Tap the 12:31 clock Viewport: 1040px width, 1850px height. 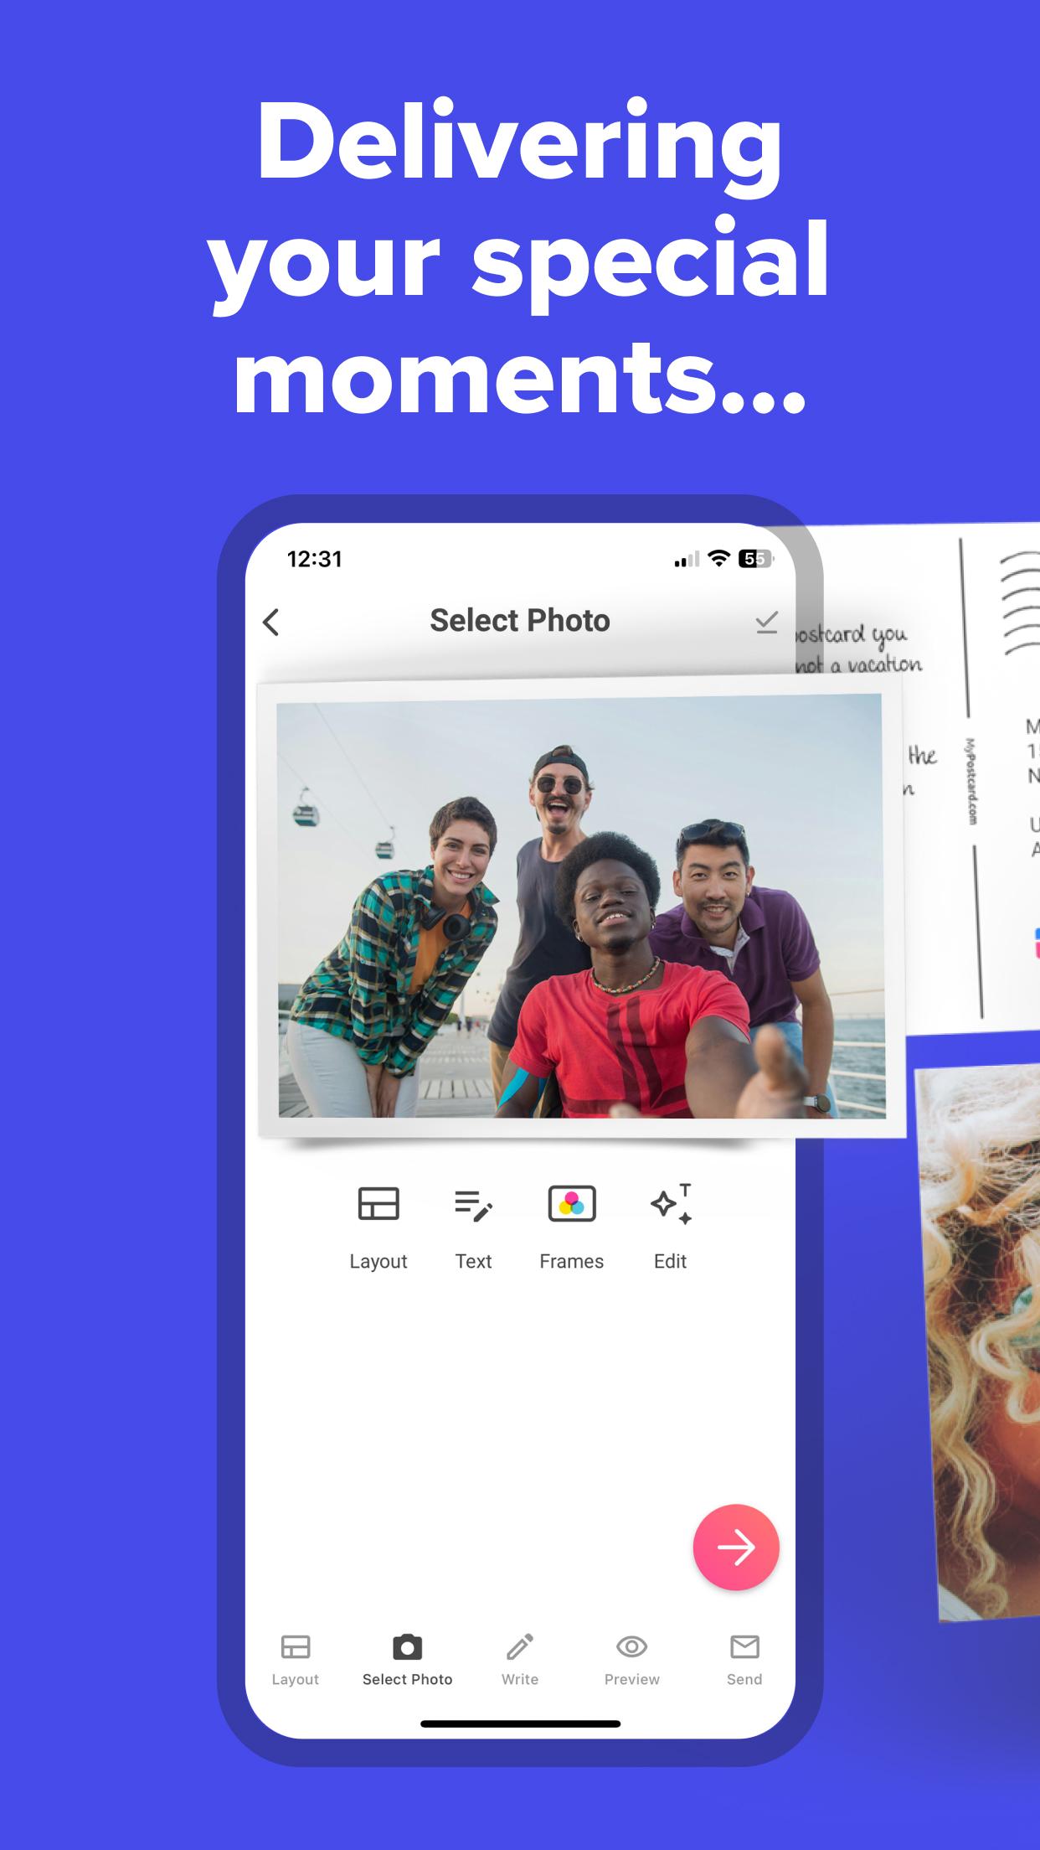pyautogui.click(x=315, y=559)
